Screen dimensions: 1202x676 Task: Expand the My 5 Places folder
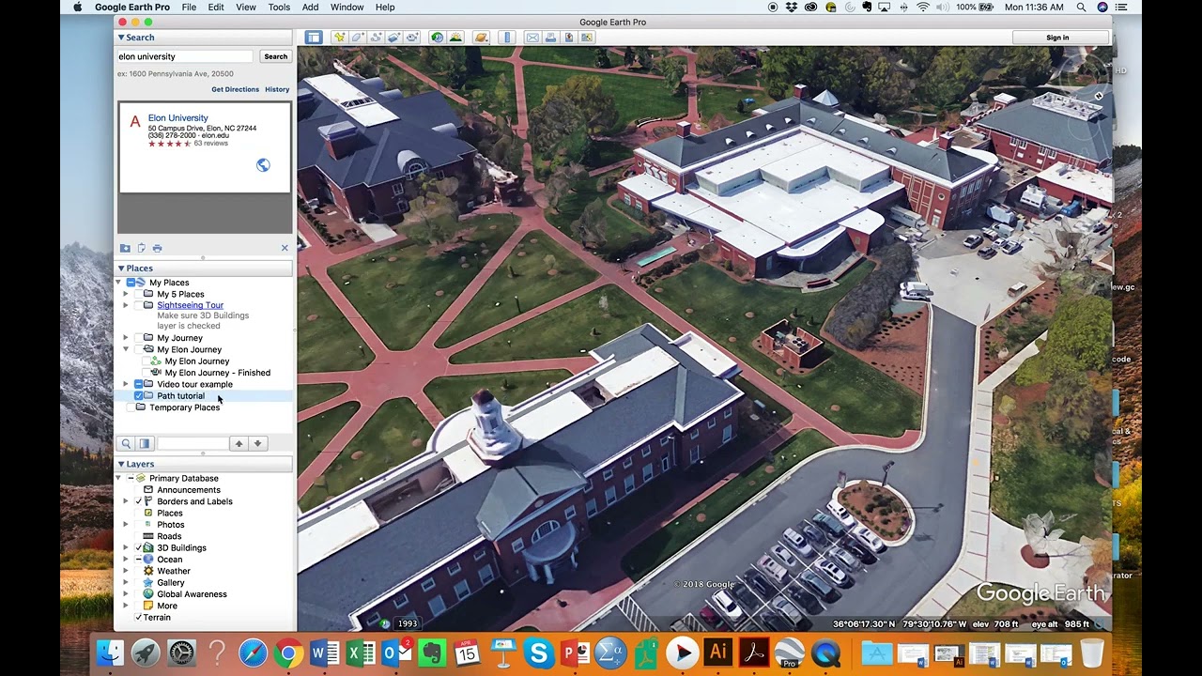click(126, 294)
